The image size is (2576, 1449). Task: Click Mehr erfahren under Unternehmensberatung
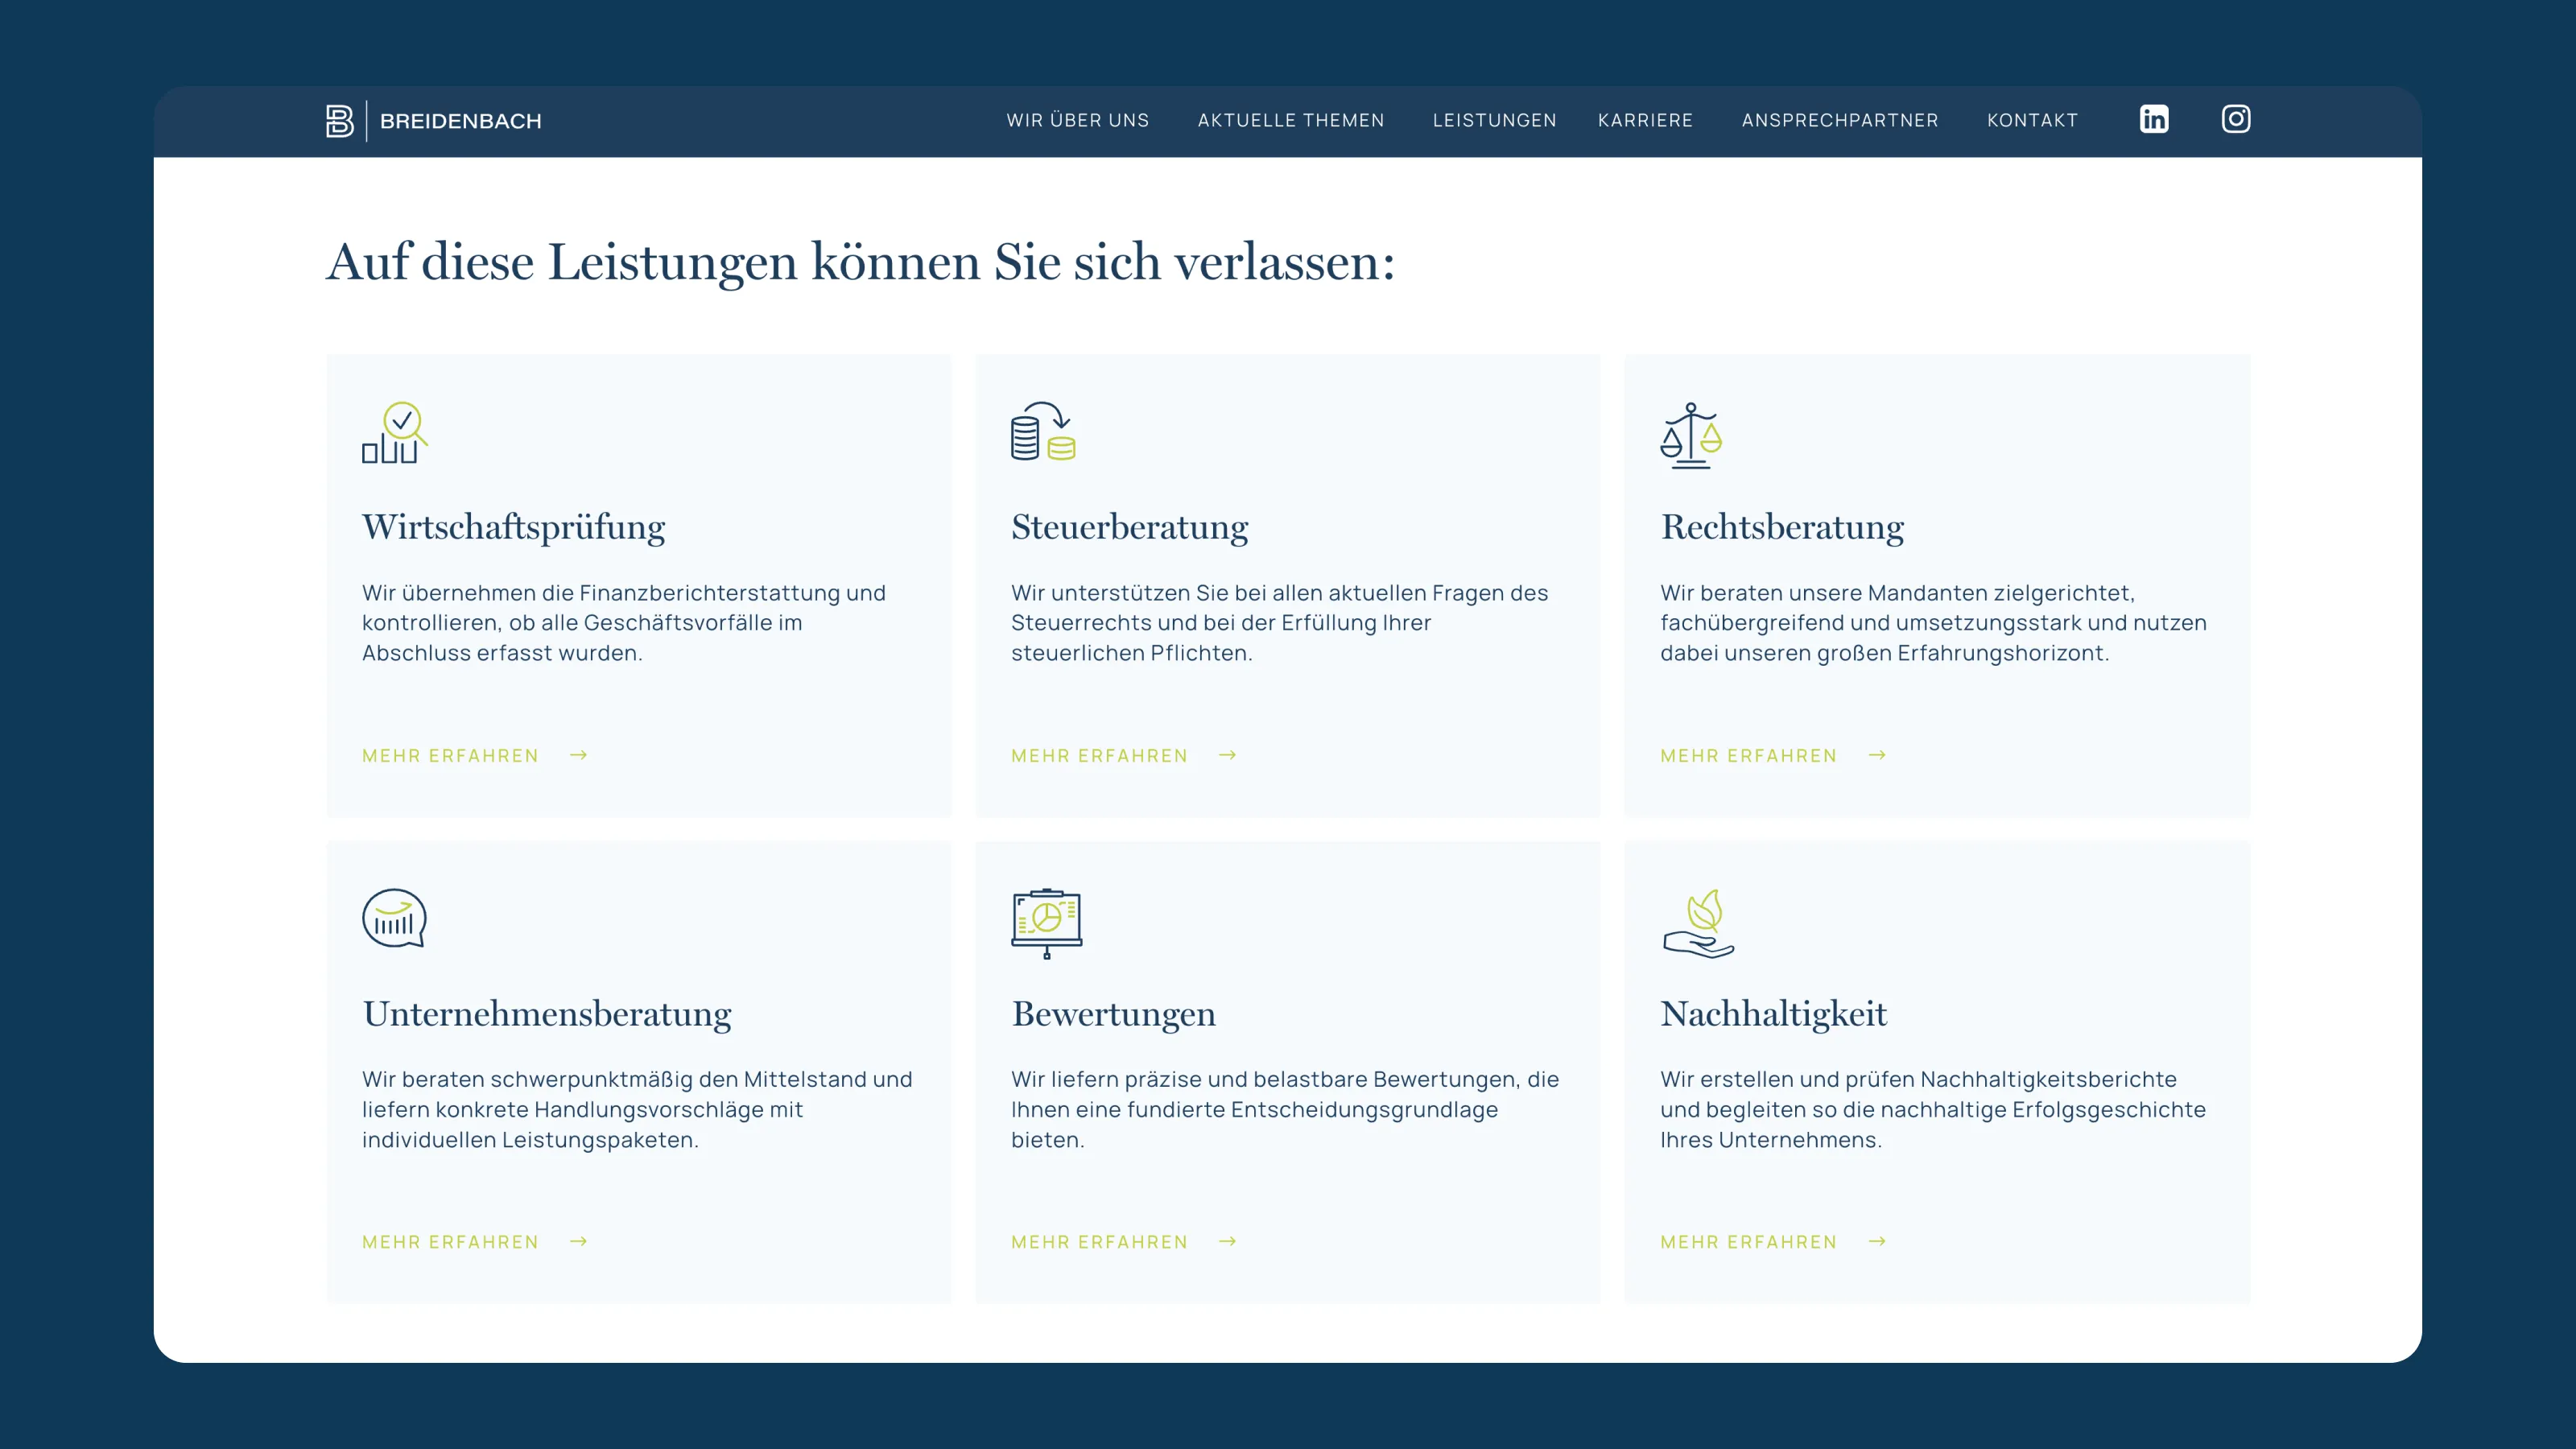pyautogui.click(x=450, y=1242)
